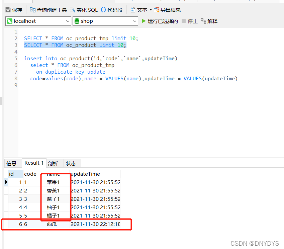Click the Explain (解释) button
The width and height of the screenshot is (284, 249).
209,21
